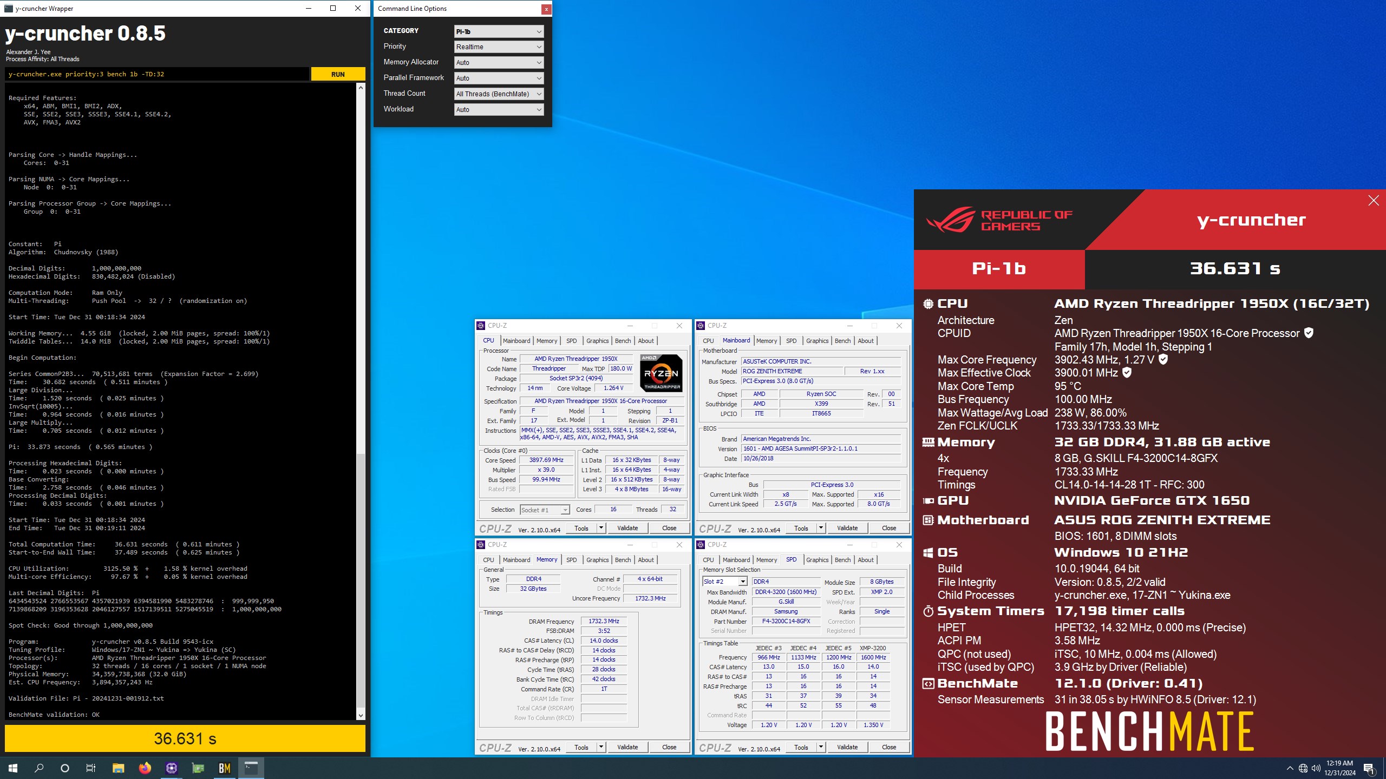
Task: Open the Slot #2 dropdown in SPD window
Action: point(725,582)
